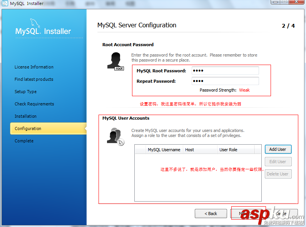Focus the MySQL Root Password field
The height and width of the screenshot is (227, 306).
[225, 70]
